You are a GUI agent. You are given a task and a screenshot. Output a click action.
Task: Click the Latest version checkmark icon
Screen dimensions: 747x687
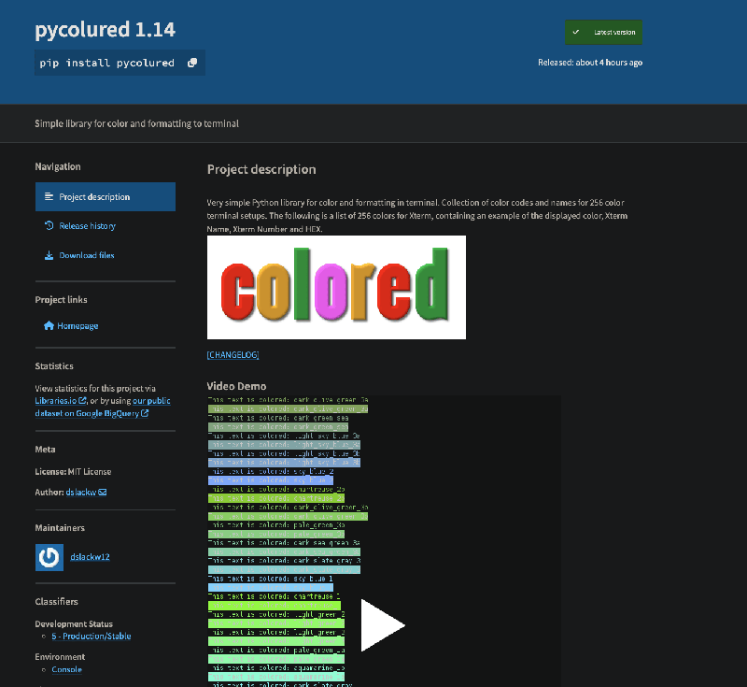click(576, 32)
